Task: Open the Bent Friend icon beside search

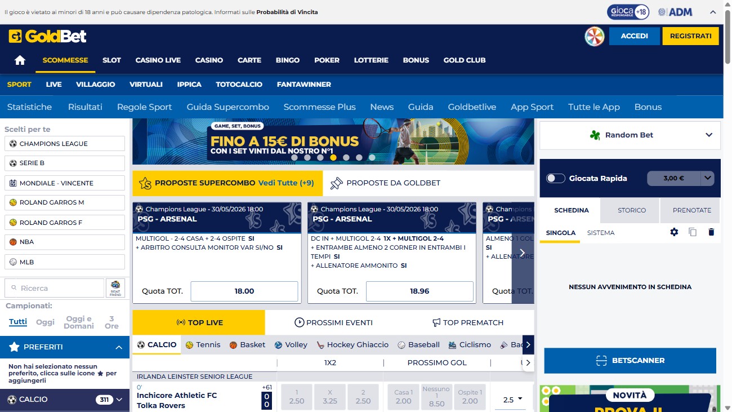Action: (115, 288)
